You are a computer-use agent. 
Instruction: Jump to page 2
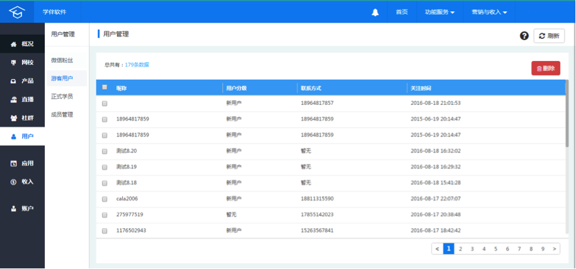point(460,249)
